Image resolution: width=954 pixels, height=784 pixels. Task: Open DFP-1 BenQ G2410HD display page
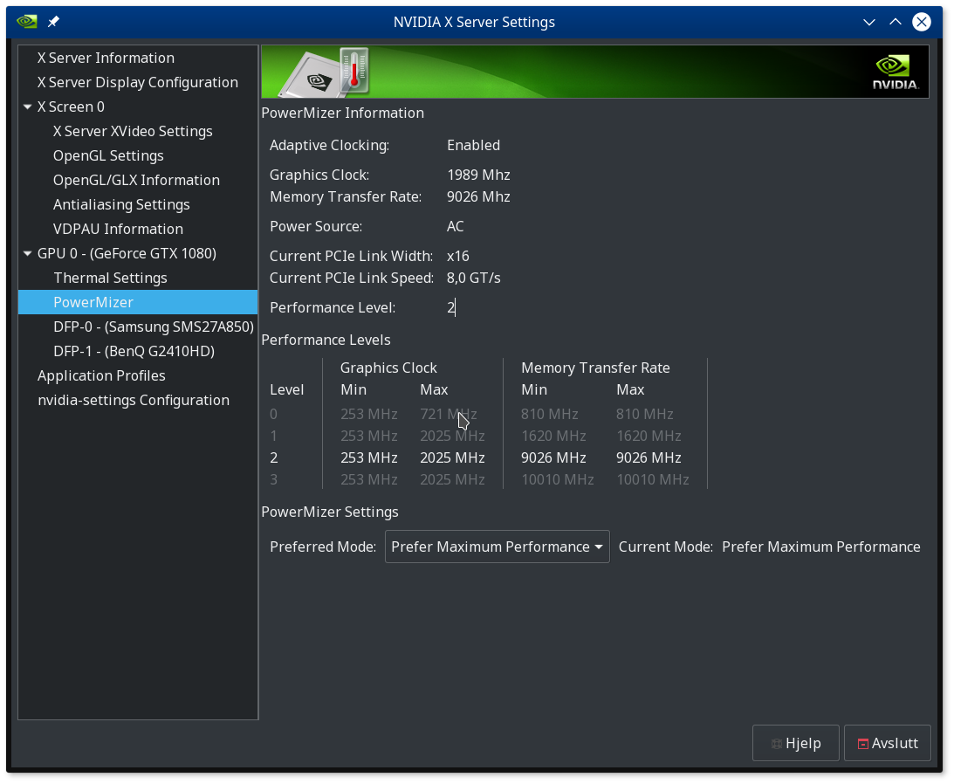[134, 351]
